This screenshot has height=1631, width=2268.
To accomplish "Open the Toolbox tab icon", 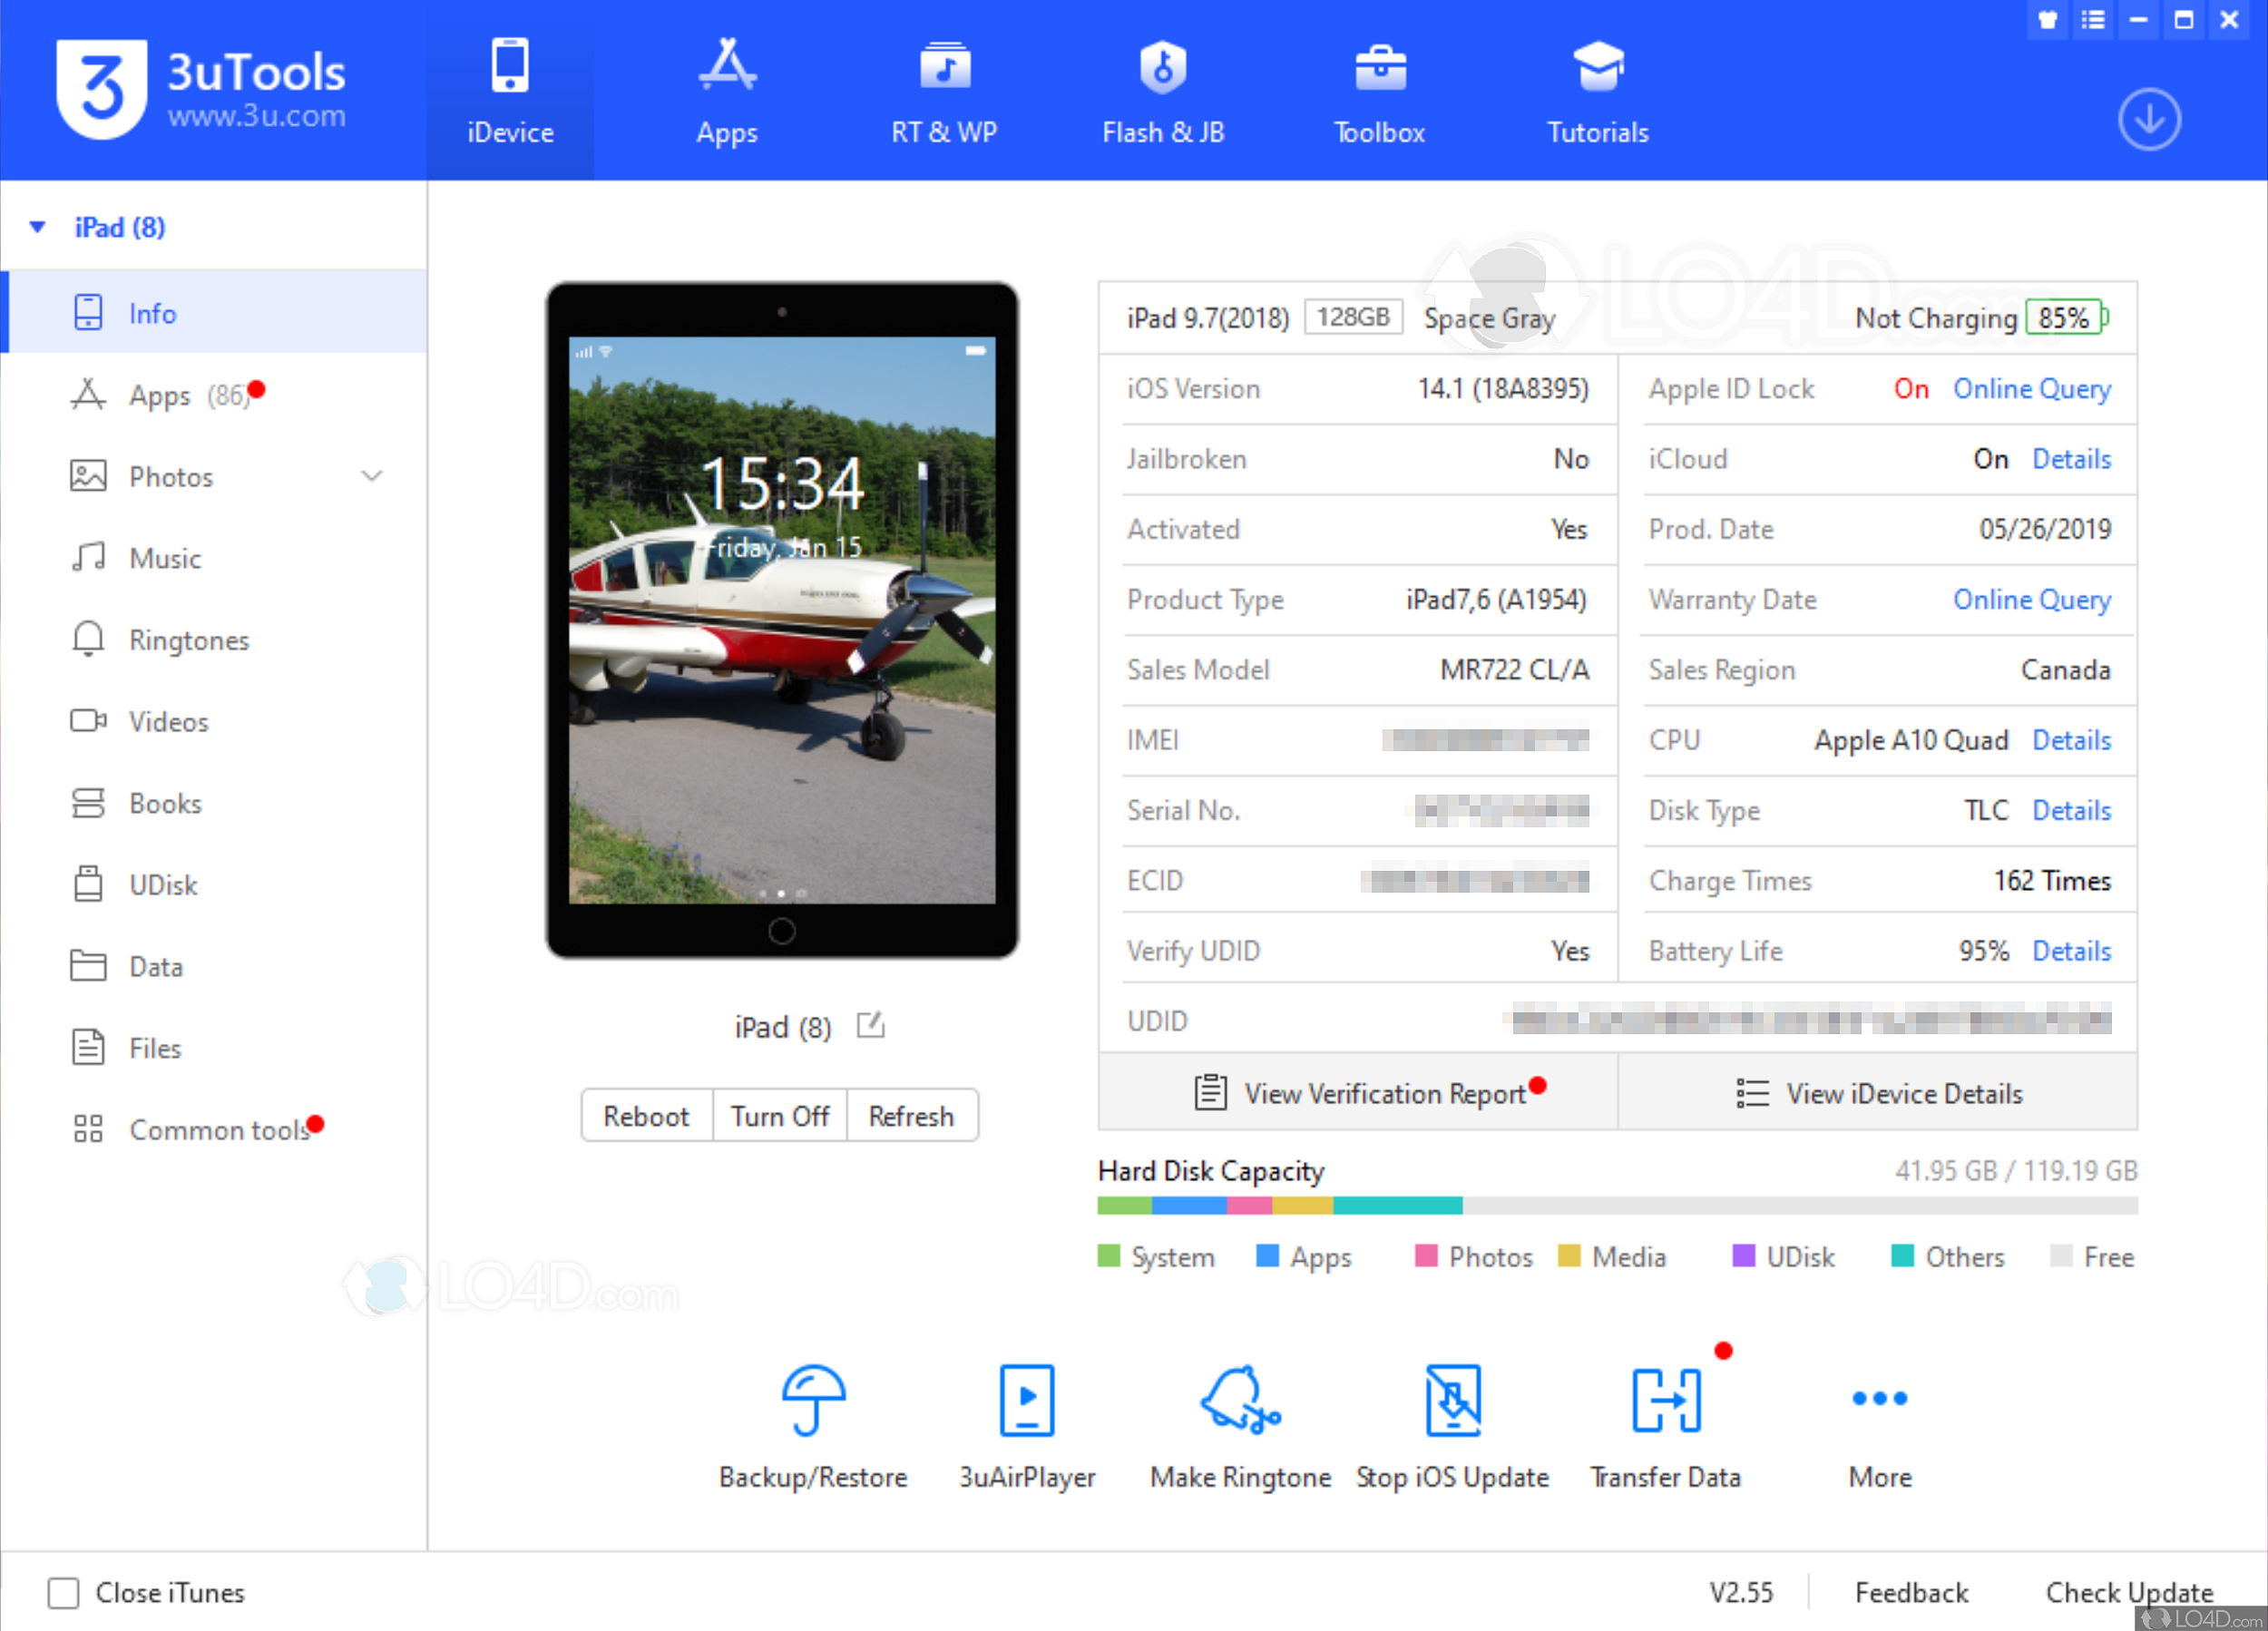I will click(1379, 68).
